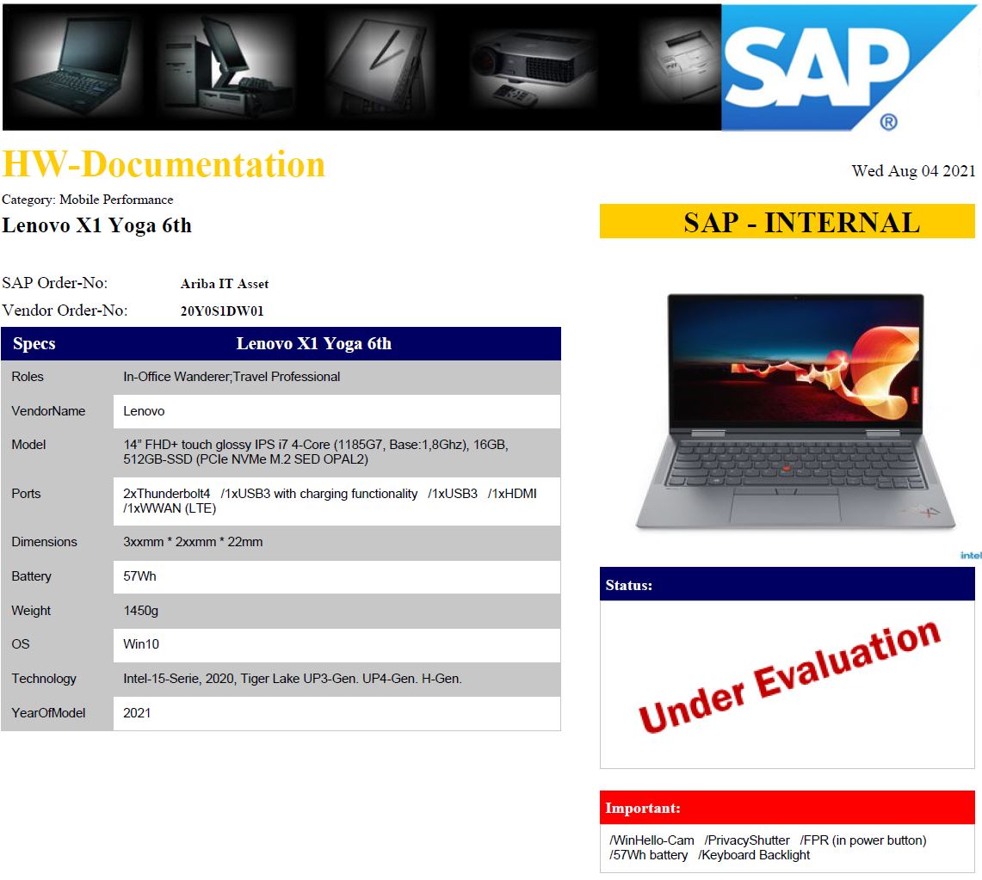The height and width of the screenshot is (880, 982).
Task: Click the Dimensions row label
Action: point(45,542)
